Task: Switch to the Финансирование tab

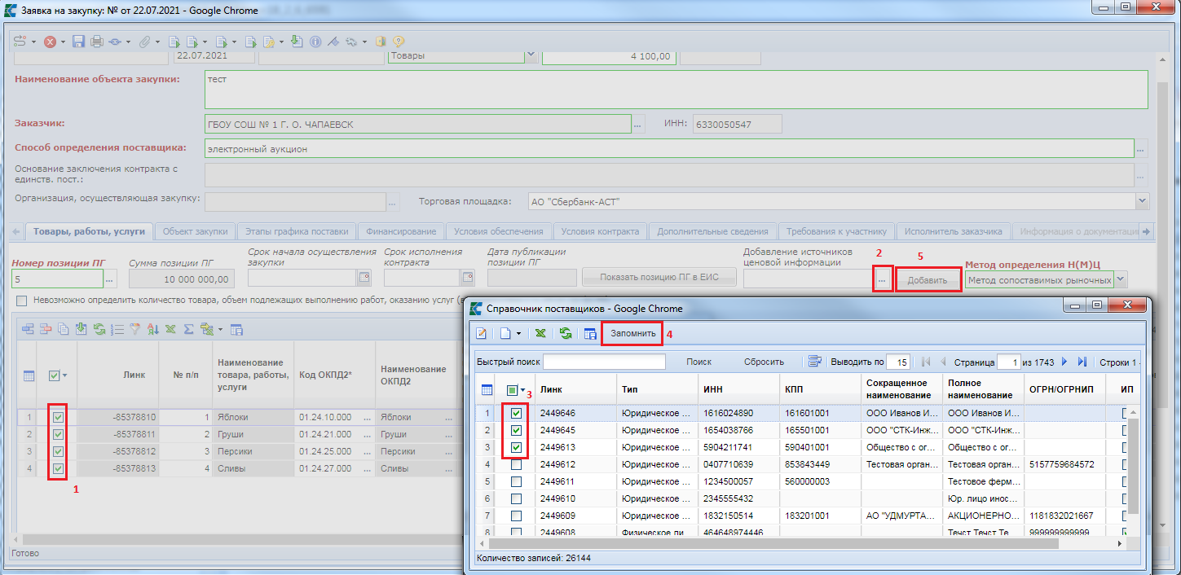Action: click(x=400, y=231)
